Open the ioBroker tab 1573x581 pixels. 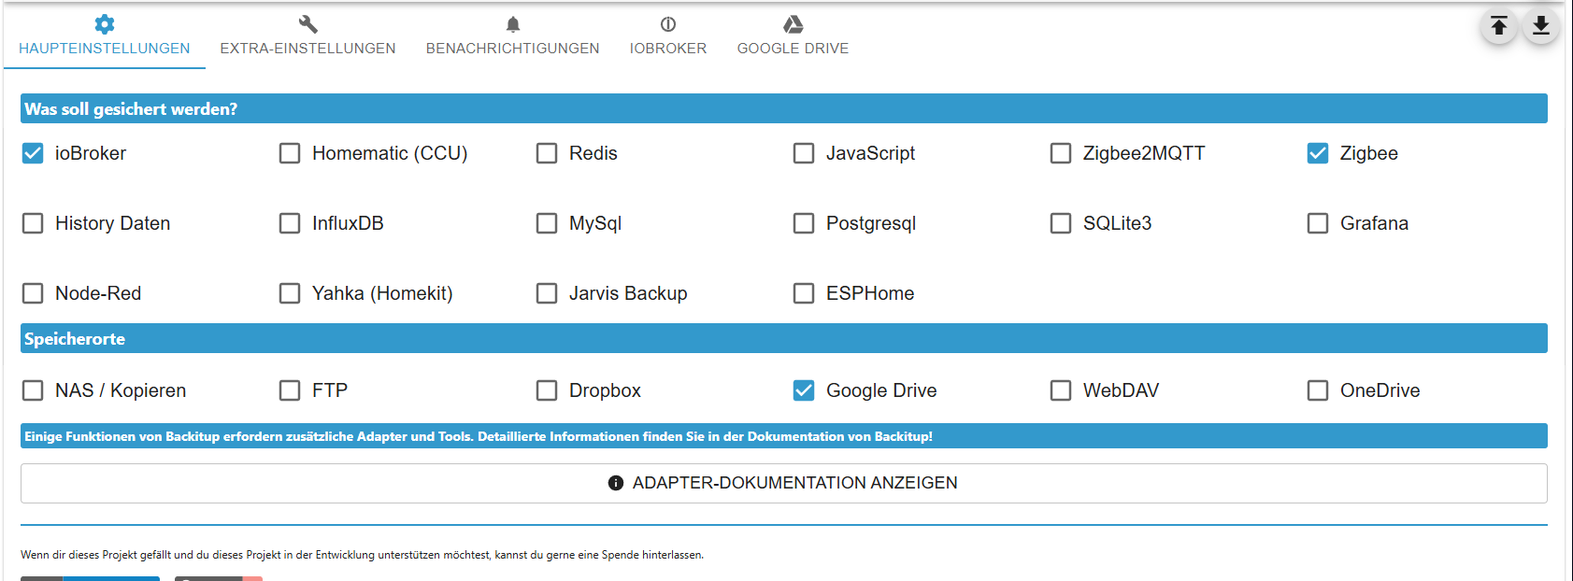point(667,36)
